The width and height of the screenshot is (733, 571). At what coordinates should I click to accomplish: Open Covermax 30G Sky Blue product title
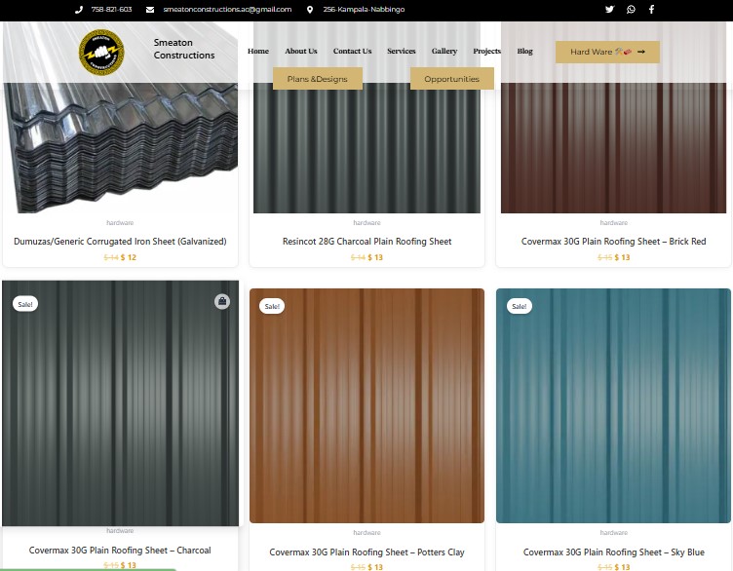613,552
